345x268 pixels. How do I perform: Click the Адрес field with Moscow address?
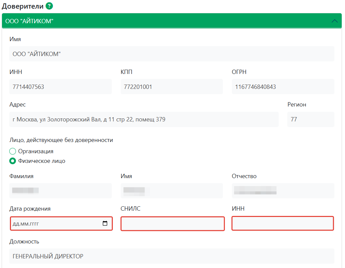point(144,119)
